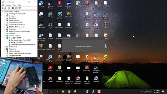
Task: Select the SamKEYSP archive icon
Action: (x=87, y=69)
